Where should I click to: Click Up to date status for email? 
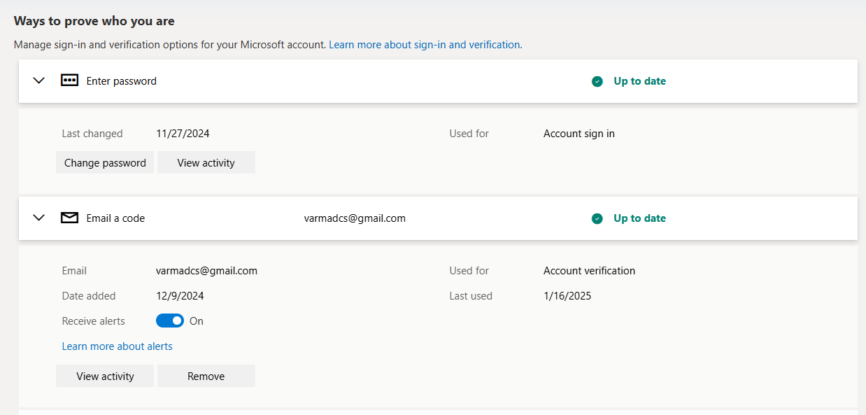pos(639,218)
